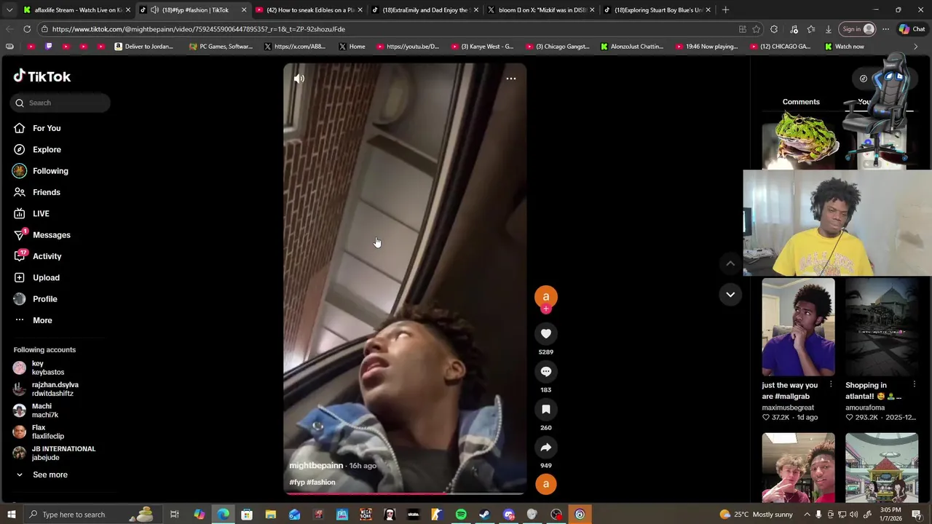Open Steam from the taskbar

[484, 515]
